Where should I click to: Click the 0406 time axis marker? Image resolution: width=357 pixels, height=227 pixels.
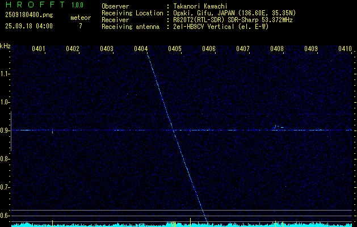click(x=209, y=48)
